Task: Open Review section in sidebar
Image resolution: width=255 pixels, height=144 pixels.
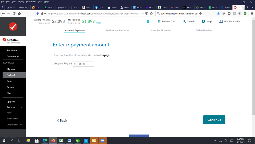Action: 10,87
